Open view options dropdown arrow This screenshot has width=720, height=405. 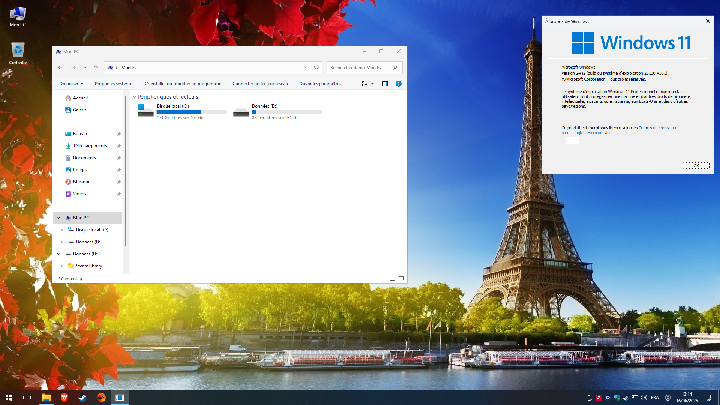372,84
